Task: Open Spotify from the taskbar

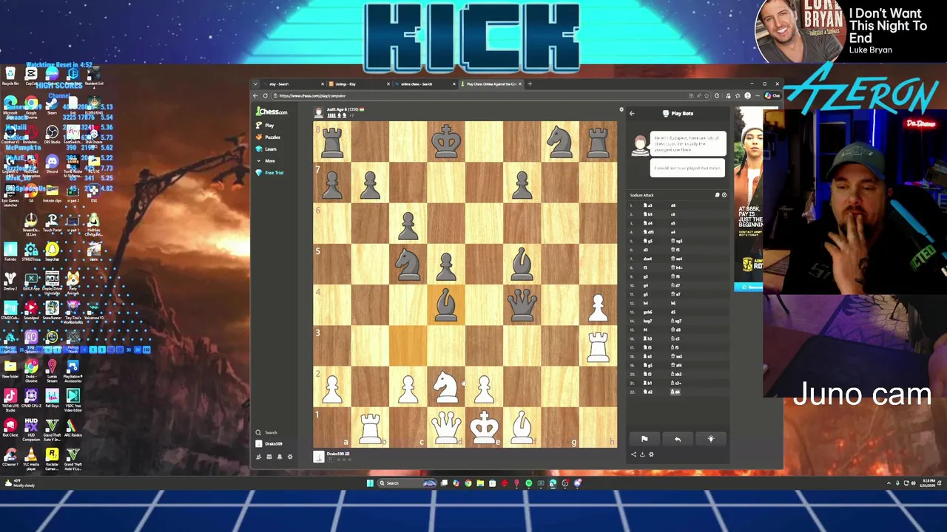Action: pos(529,483)
